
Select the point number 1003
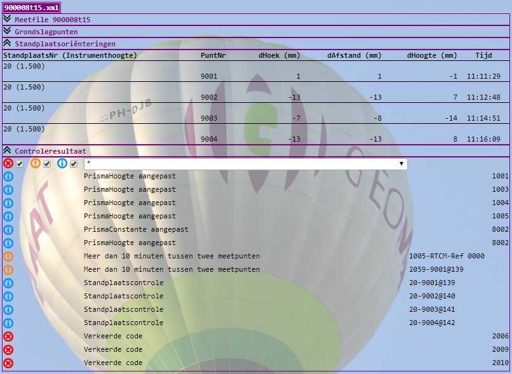click(x=500, y=189)
